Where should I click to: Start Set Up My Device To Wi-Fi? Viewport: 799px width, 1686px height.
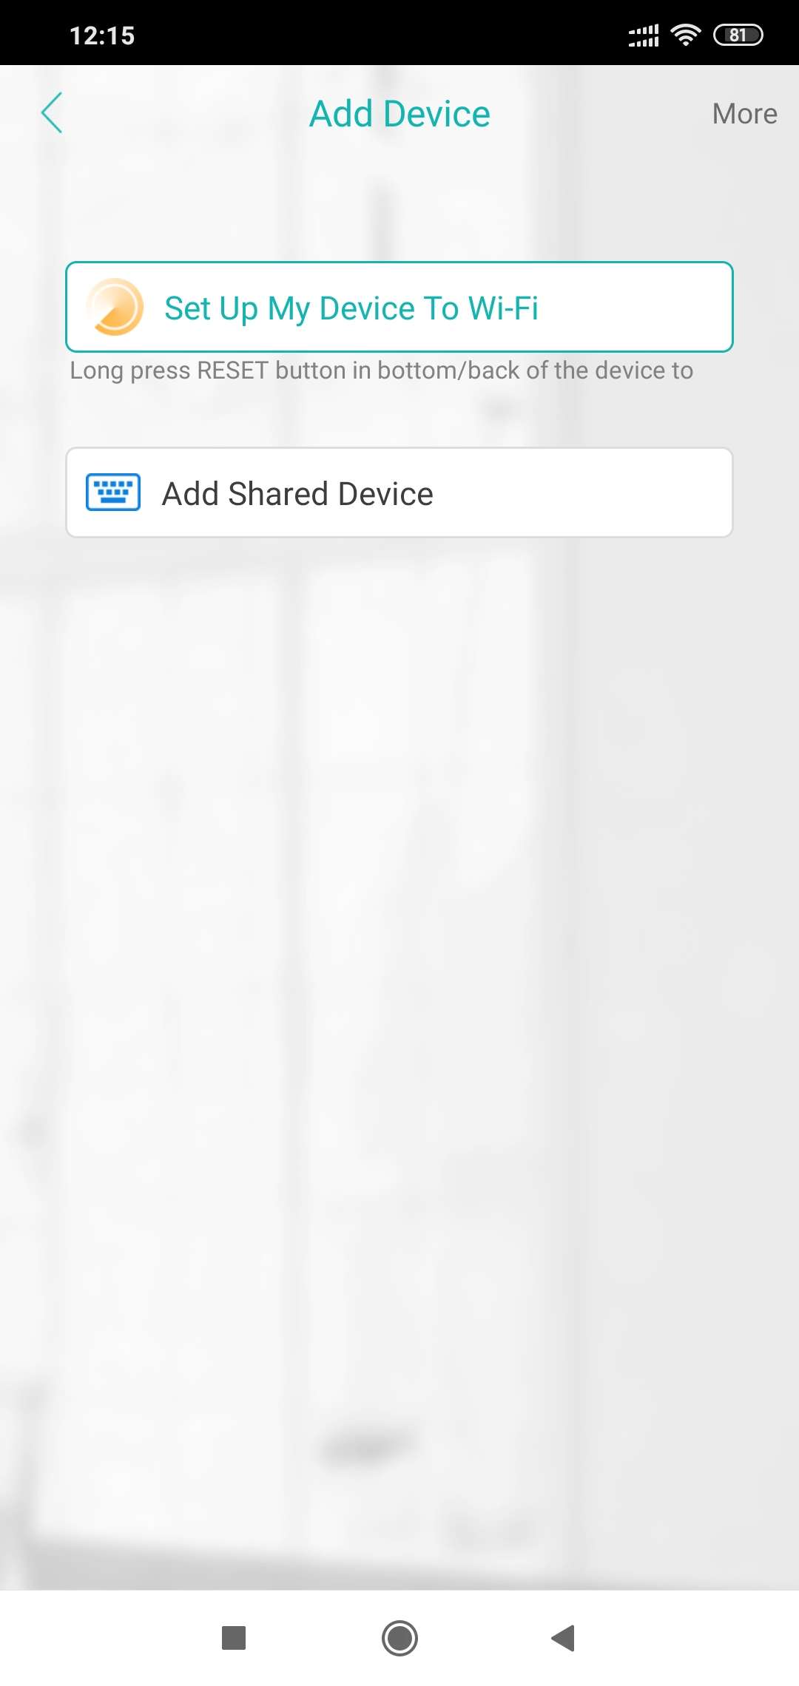(399, 307)
